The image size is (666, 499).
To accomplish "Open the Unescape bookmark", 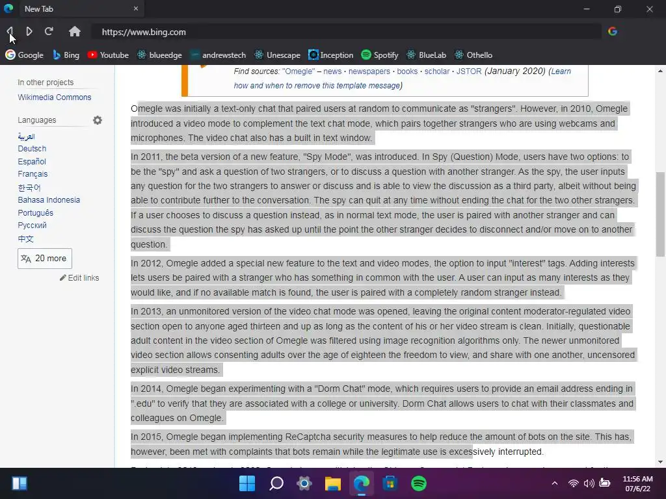I will pos(277,55).
